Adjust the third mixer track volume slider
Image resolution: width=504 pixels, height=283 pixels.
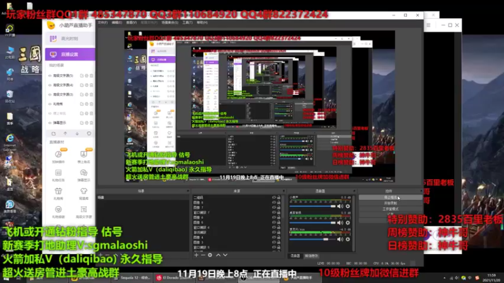pyautogui.click(x=312, y=239)
